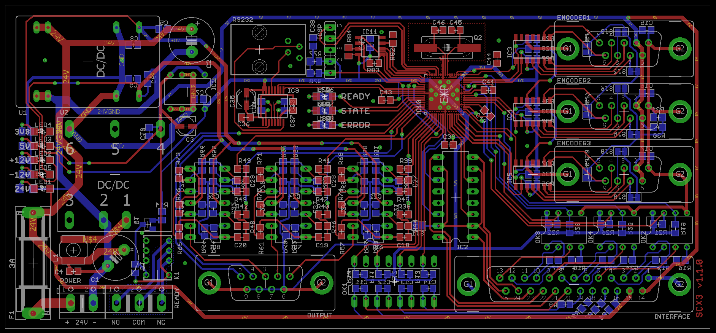Click the READY LED label text
The image size is (716, 333).
point(356,97)
